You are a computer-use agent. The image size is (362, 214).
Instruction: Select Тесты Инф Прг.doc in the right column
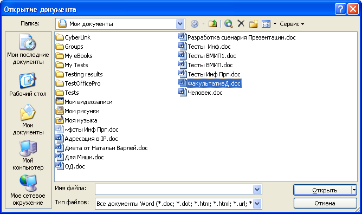209,74
